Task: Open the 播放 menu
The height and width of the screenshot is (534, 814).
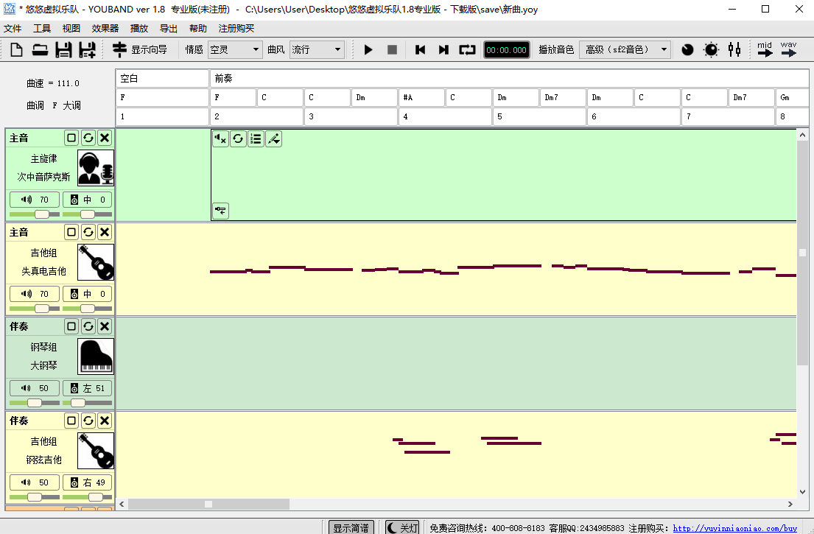Action: pyautogui.click(x=139, y=29)
